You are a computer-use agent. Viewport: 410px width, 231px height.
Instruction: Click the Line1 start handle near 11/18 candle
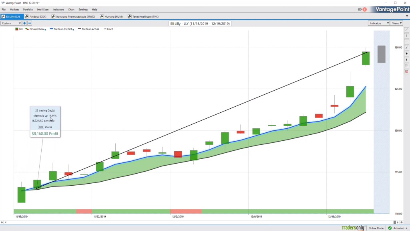point(36,188)
